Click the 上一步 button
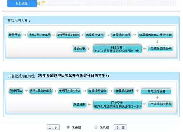 53,127
